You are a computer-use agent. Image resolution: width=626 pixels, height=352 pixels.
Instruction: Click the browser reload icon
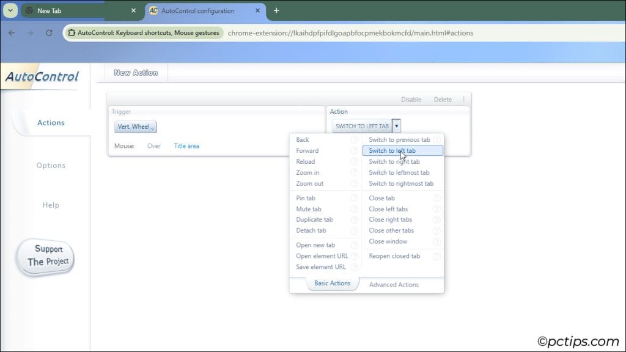pos(49,33)
